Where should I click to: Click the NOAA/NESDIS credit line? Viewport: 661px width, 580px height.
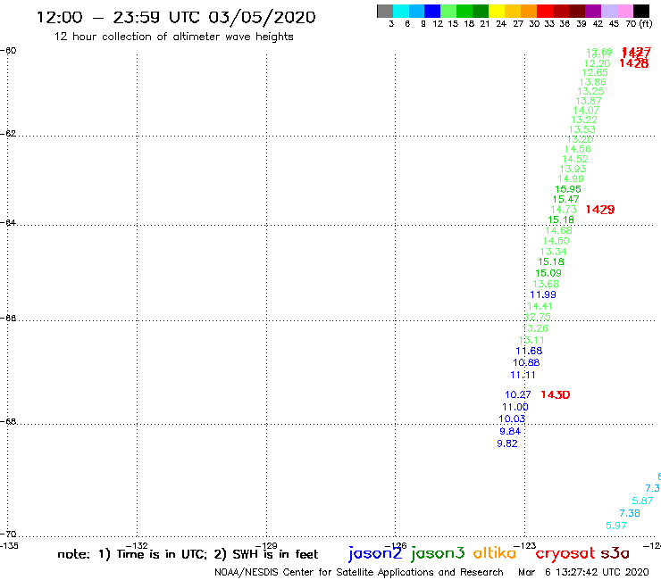click(x=359, y=573)
